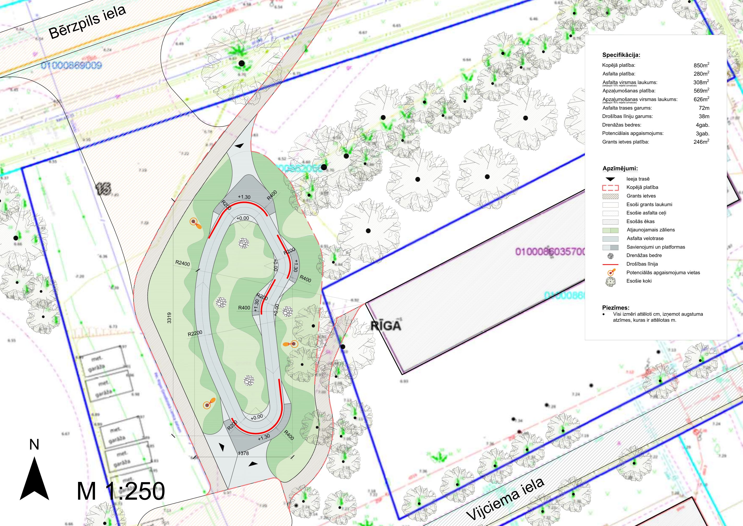Click the 'Asfalta velotrase' legend swatch
The image size is (743, 526).
(x=610, y=239)
